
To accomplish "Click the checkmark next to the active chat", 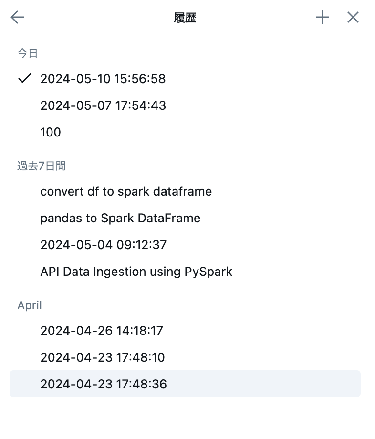I will [x=24, y=79].
